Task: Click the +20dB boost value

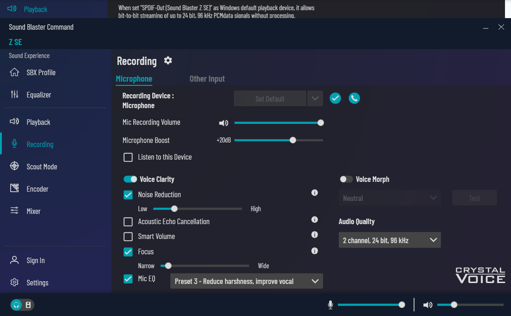Action: pyautogui.click(x=224, y=140)
